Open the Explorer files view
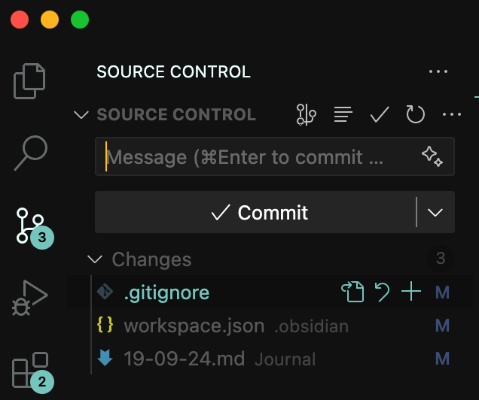This screenshot has width=479, height=400. 29,81
